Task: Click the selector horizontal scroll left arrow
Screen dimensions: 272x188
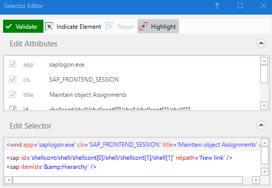Action: point(8,180)
